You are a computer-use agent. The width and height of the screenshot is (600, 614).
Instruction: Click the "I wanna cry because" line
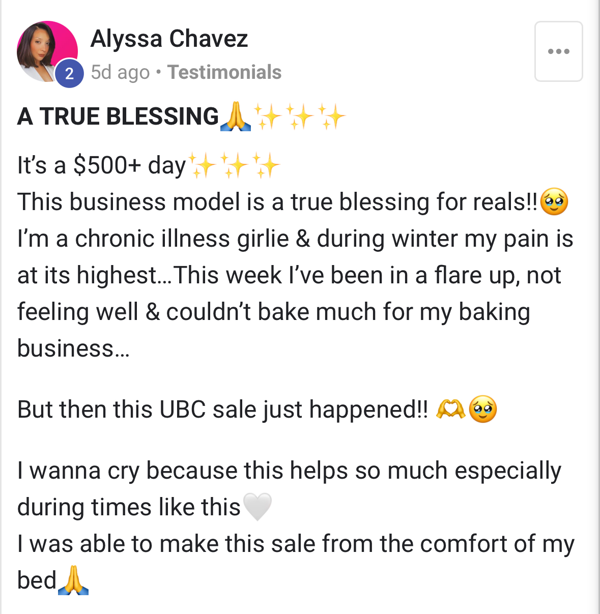tap(289, 471)
